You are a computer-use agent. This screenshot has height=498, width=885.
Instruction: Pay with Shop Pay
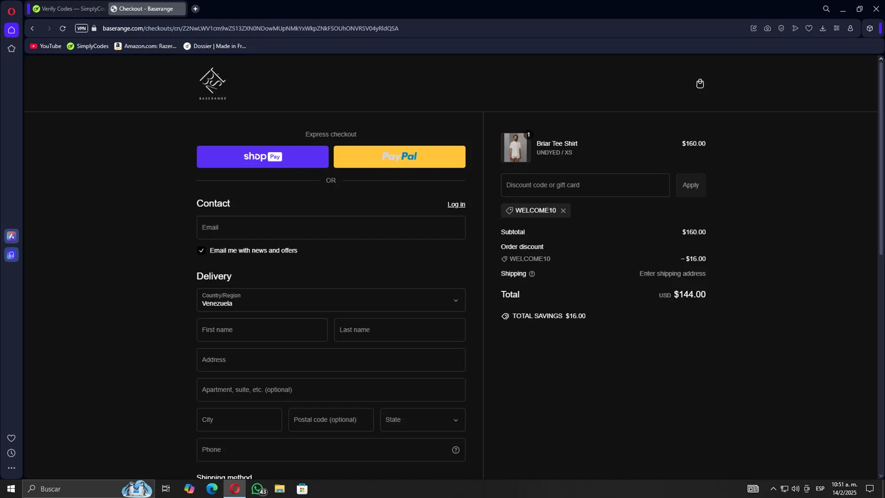click(x=263, y=157)
